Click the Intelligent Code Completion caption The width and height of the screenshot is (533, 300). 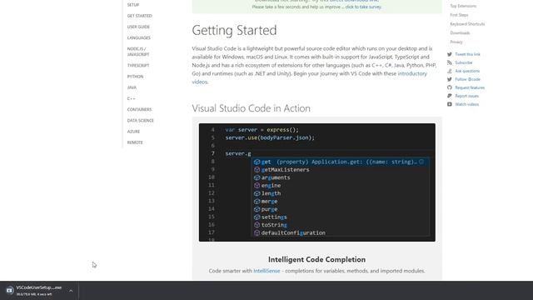click(316, 259)
